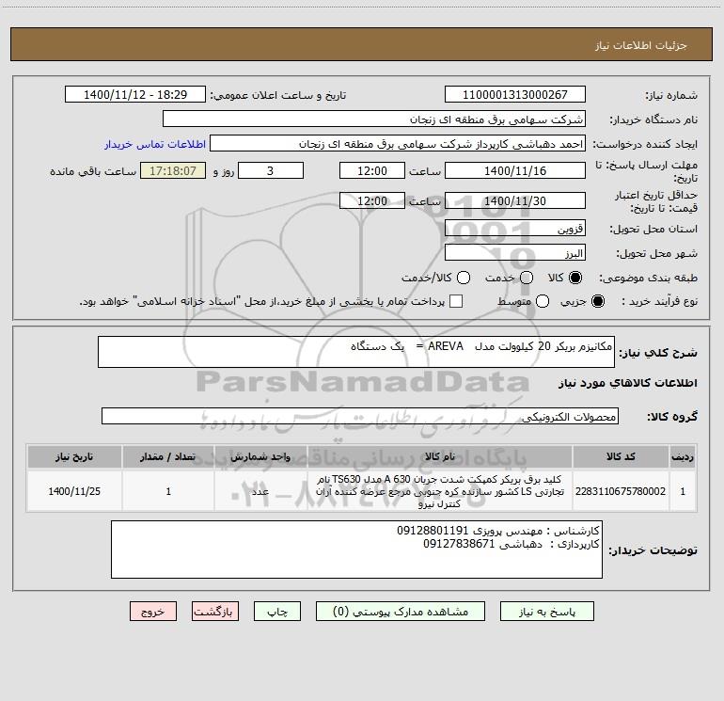Viewport: 724px width, 701px height.
Task: Click the چاپ print button
Action: click(277, 612)
